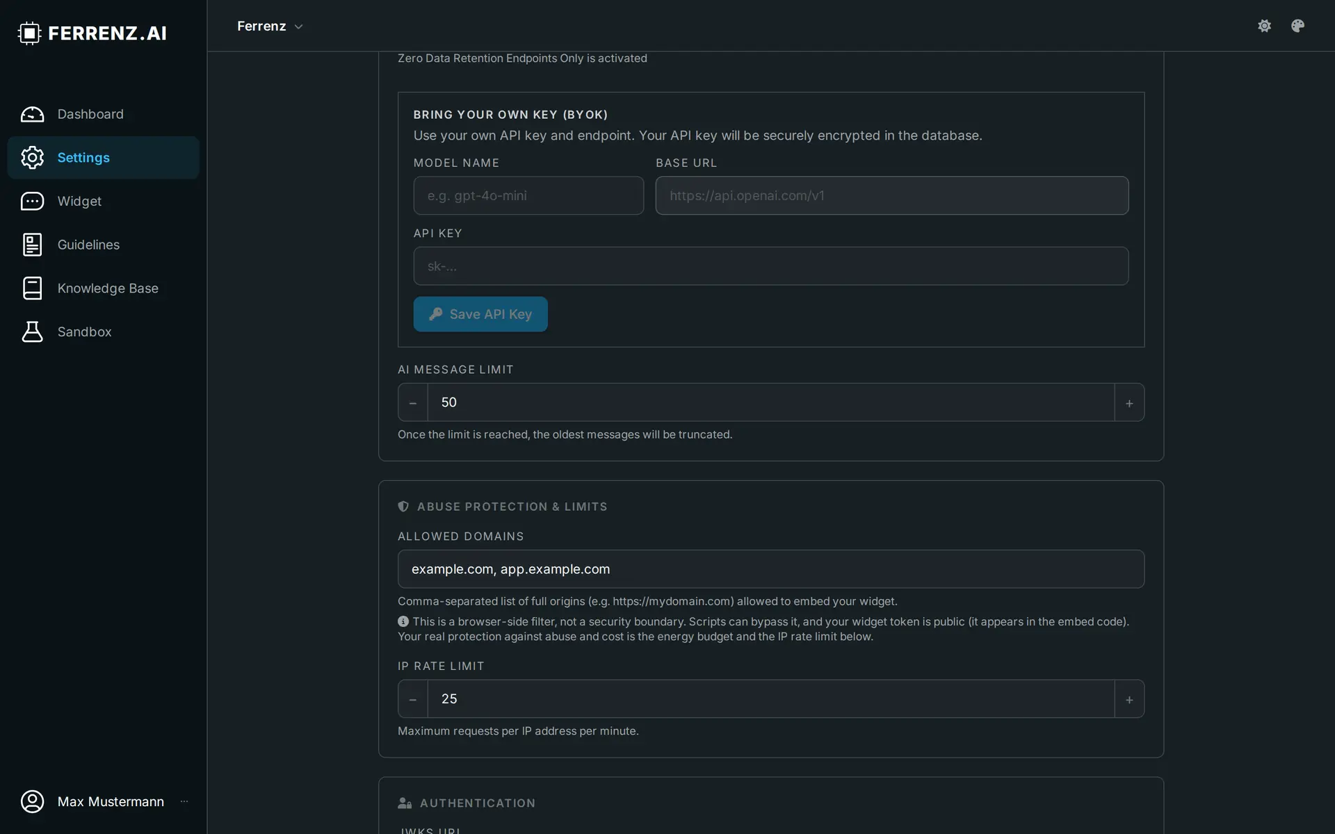Click the 'AUTHENTICATION' section heading

click(x=478, y=803)
